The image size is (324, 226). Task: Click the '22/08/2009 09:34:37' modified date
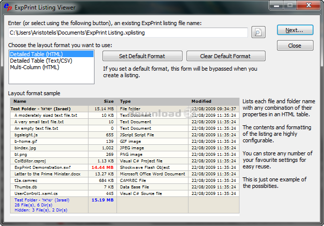(213, 109)
